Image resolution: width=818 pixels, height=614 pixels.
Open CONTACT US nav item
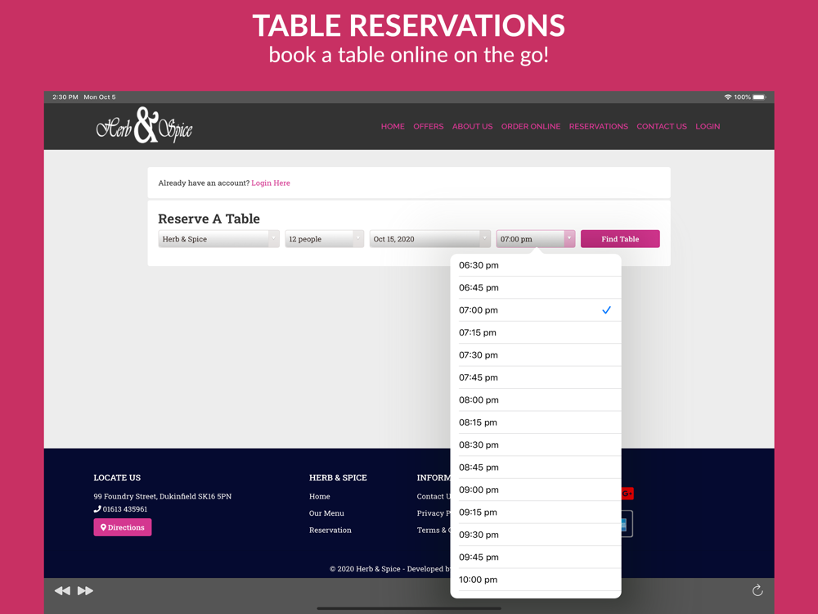[x=662, y=126]
